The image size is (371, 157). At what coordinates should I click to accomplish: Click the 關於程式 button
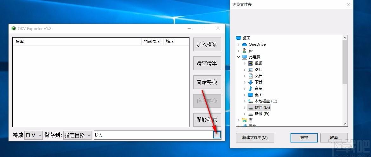click(x=207, y=120)
